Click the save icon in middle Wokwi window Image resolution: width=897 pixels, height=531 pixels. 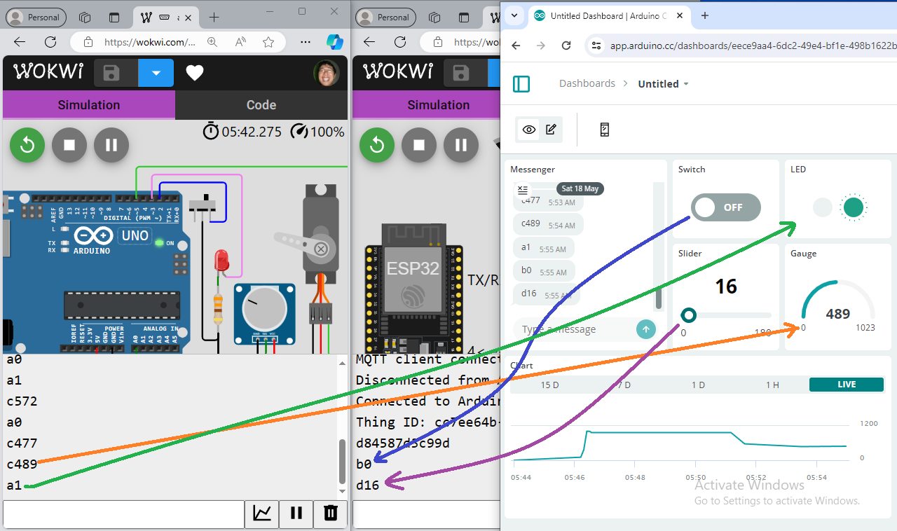tap(461, 73)
